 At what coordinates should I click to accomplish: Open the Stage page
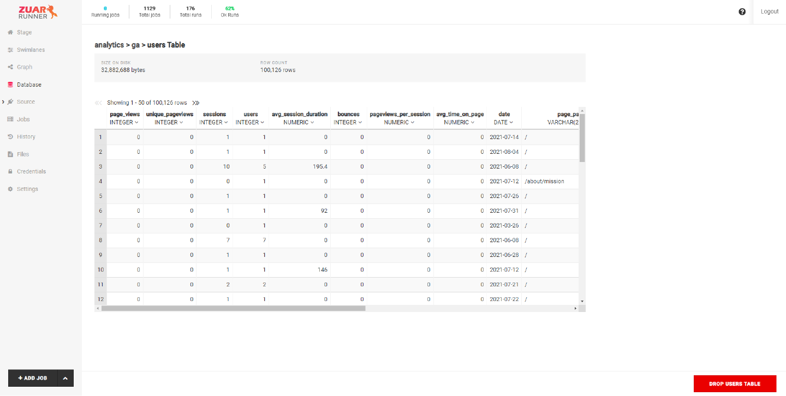pos(24,32)
